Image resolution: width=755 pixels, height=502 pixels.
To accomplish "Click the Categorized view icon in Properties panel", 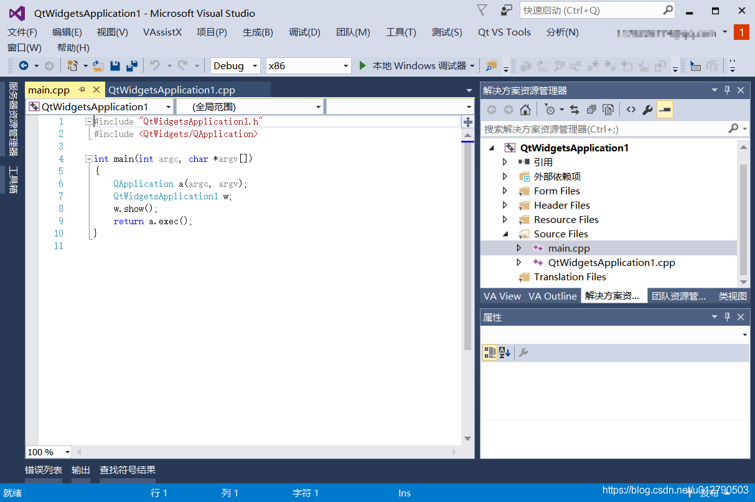I will [x=490, y=353].
